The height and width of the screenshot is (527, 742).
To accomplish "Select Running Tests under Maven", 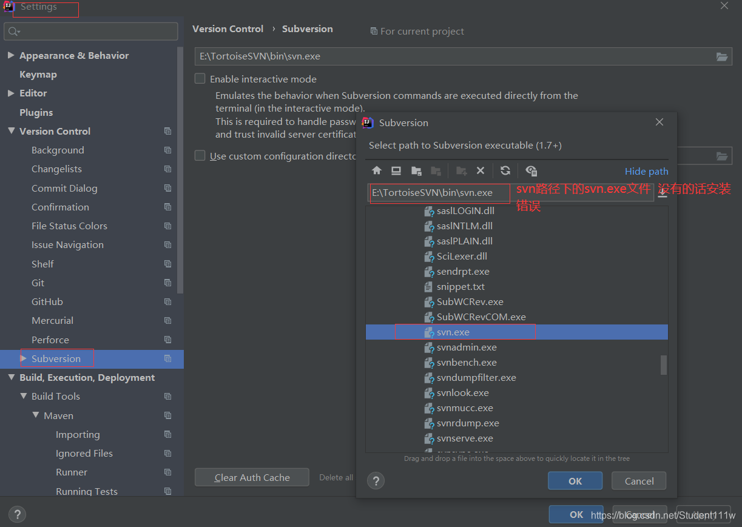I will coord(87,491).
